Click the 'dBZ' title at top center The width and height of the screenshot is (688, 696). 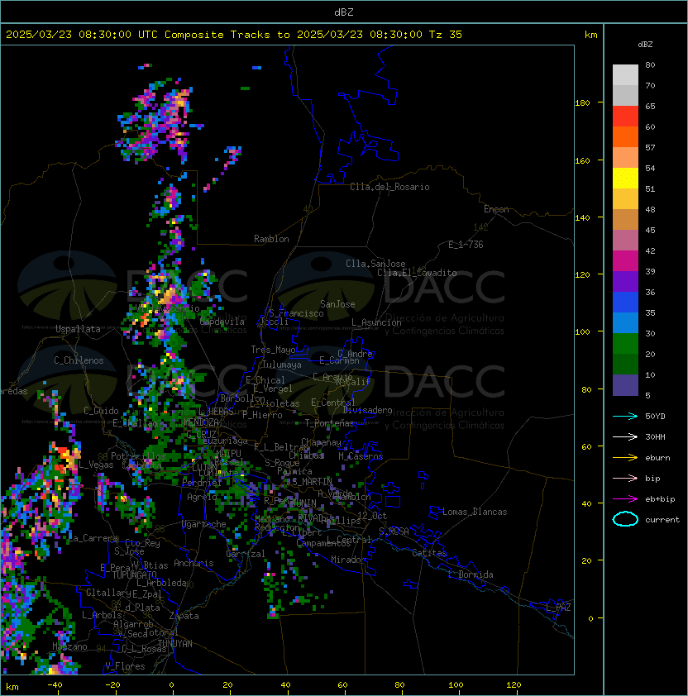[344, 12]
